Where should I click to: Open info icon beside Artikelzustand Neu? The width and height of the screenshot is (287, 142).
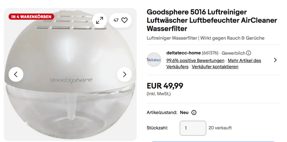click(x=194, y=112)
